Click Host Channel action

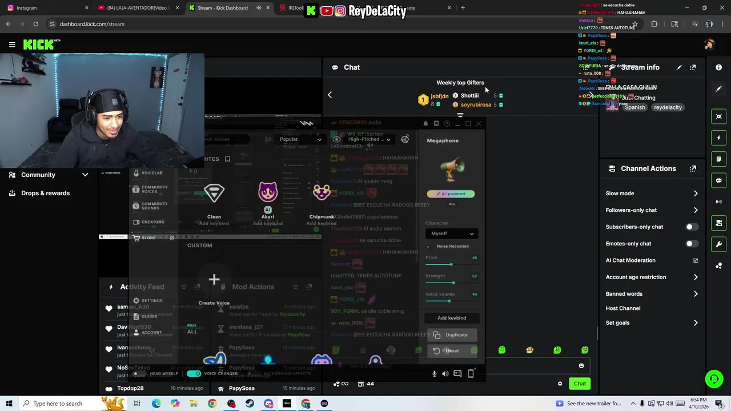[623, 308]
